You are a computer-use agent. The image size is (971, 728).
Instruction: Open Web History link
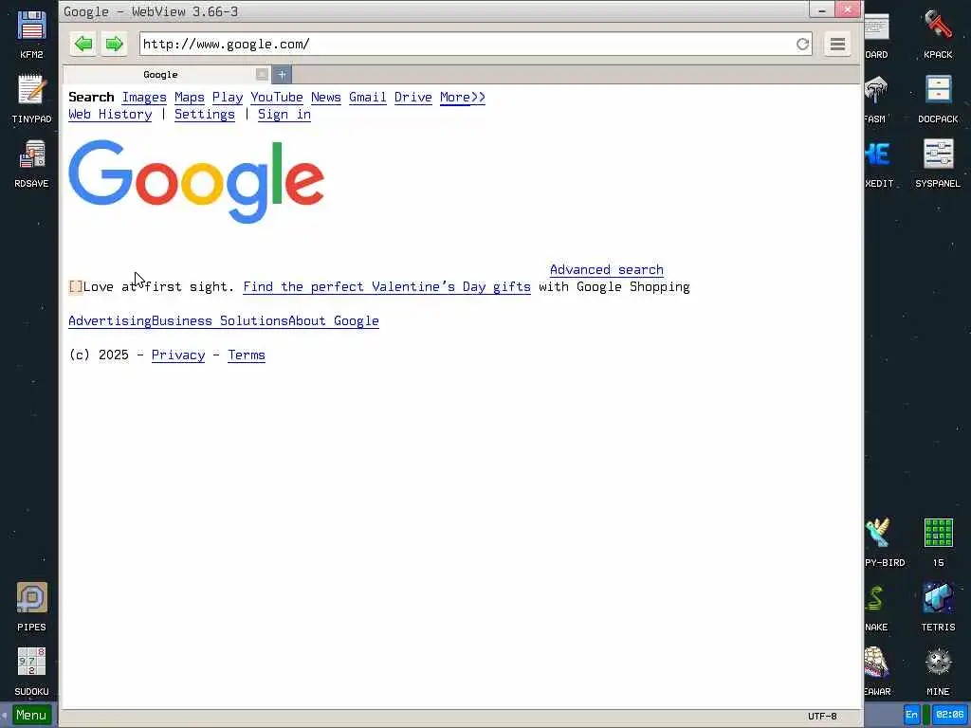tap(110, 115)
